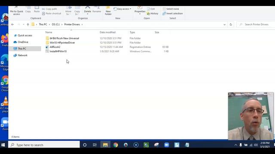
Task: Create a New folder from the ribbon
Action: pyautogui.click(x=108, y=11)
